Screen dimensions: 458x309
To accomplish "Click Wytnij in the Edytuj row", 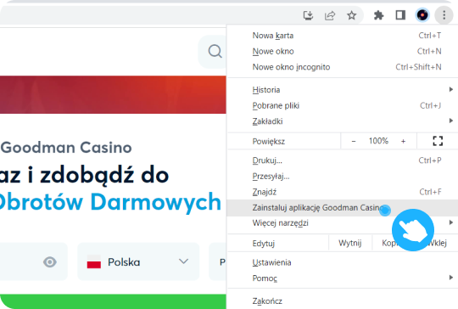I will point(350,244).
